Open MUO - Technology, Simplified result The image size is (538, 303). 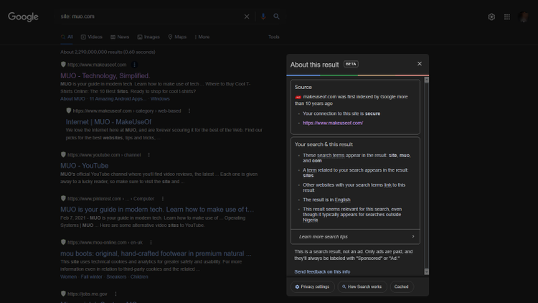point(105,75)
